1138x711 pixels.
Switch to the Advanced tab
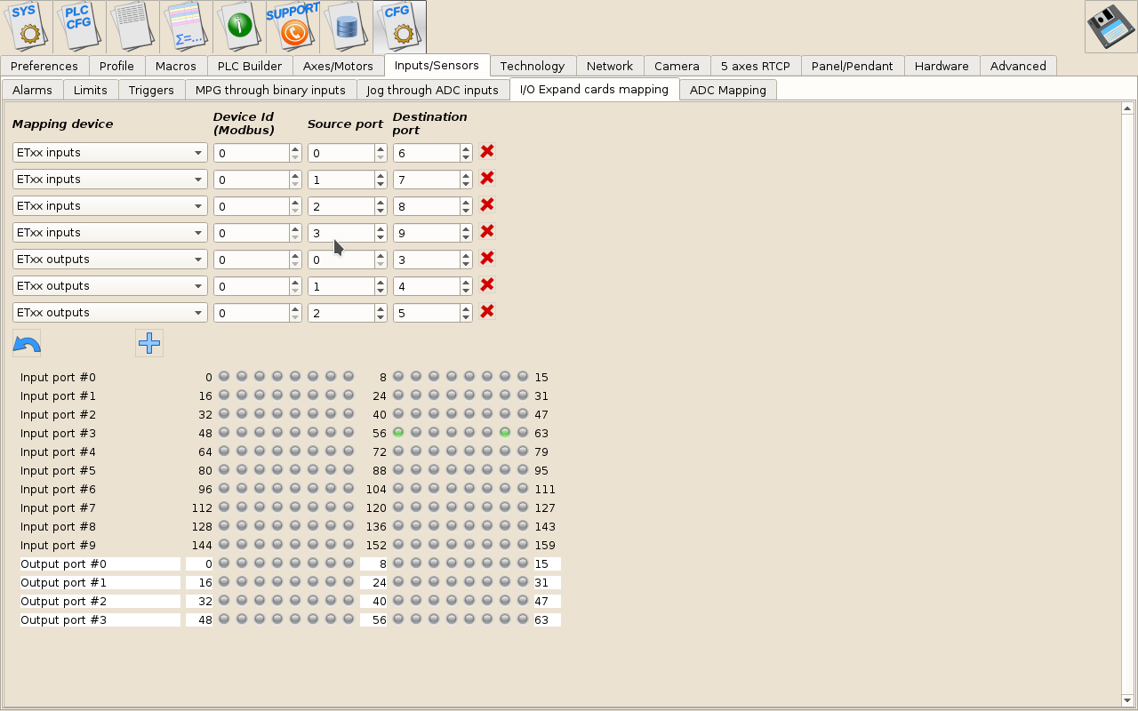1018,66
